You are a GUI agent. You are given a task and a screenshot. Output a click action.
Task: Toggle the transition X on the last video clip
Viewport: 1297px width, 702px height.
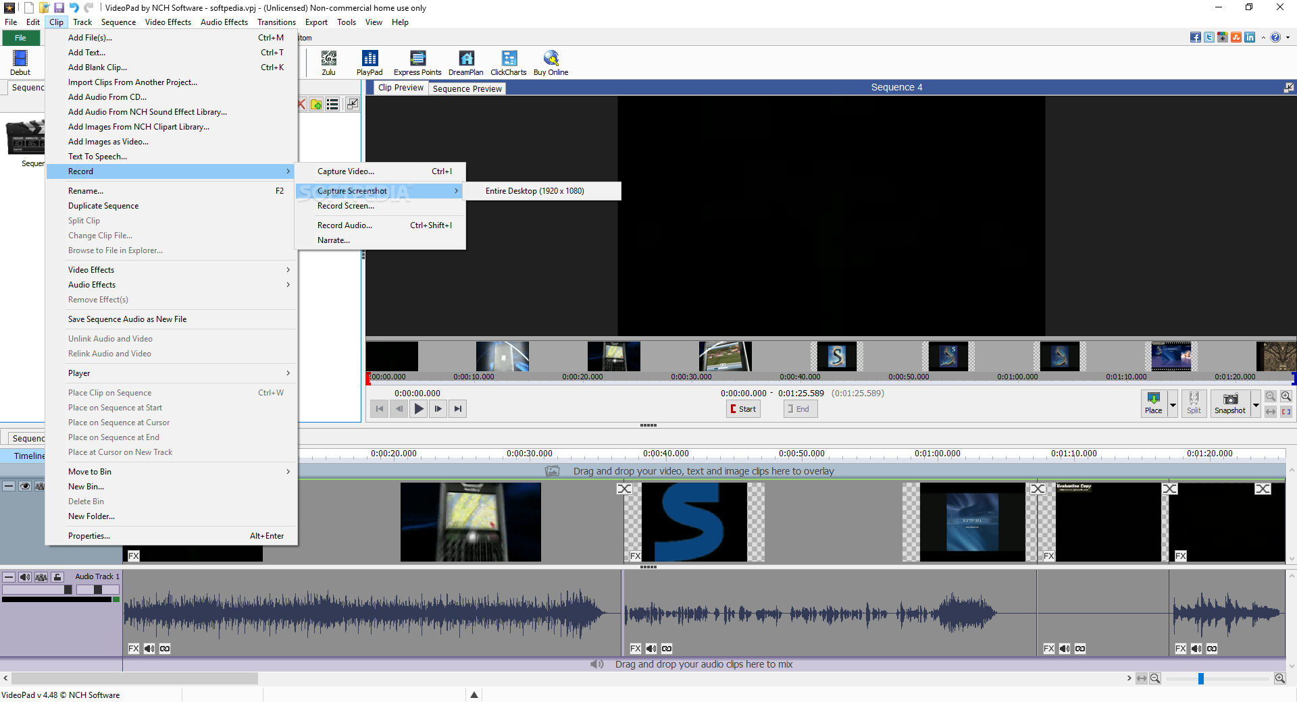click(x=1263, y=489)
